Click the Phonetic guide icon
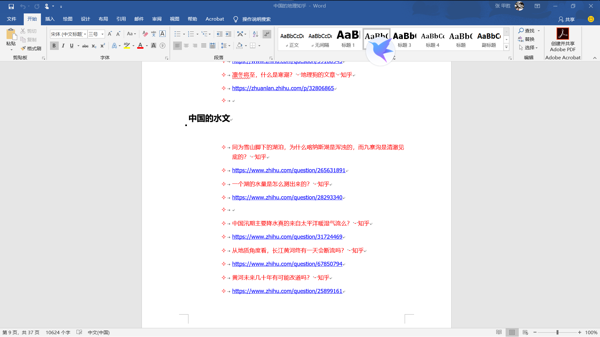600x337 pixels. coord(153,34)
